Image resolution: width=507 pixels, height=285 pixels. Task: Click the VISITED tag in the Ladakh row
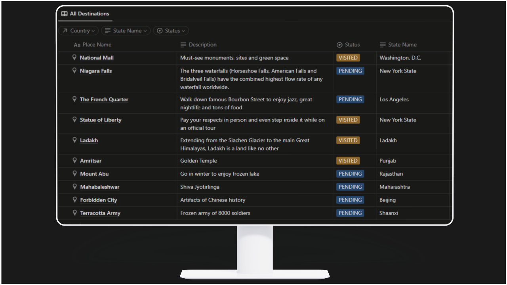(x=348, y=140)
